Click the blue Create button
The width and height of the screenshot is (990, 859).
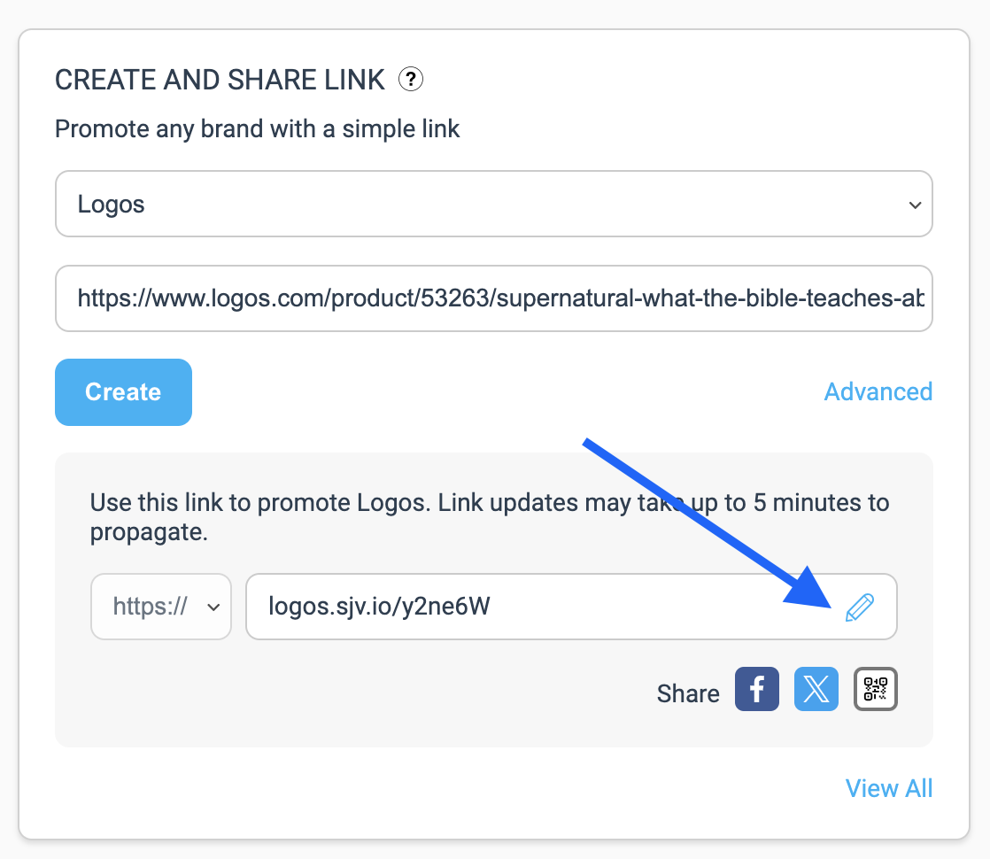123,392
